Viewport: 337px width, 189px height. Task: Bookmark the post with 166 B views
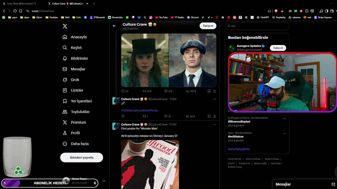(209, 91)
